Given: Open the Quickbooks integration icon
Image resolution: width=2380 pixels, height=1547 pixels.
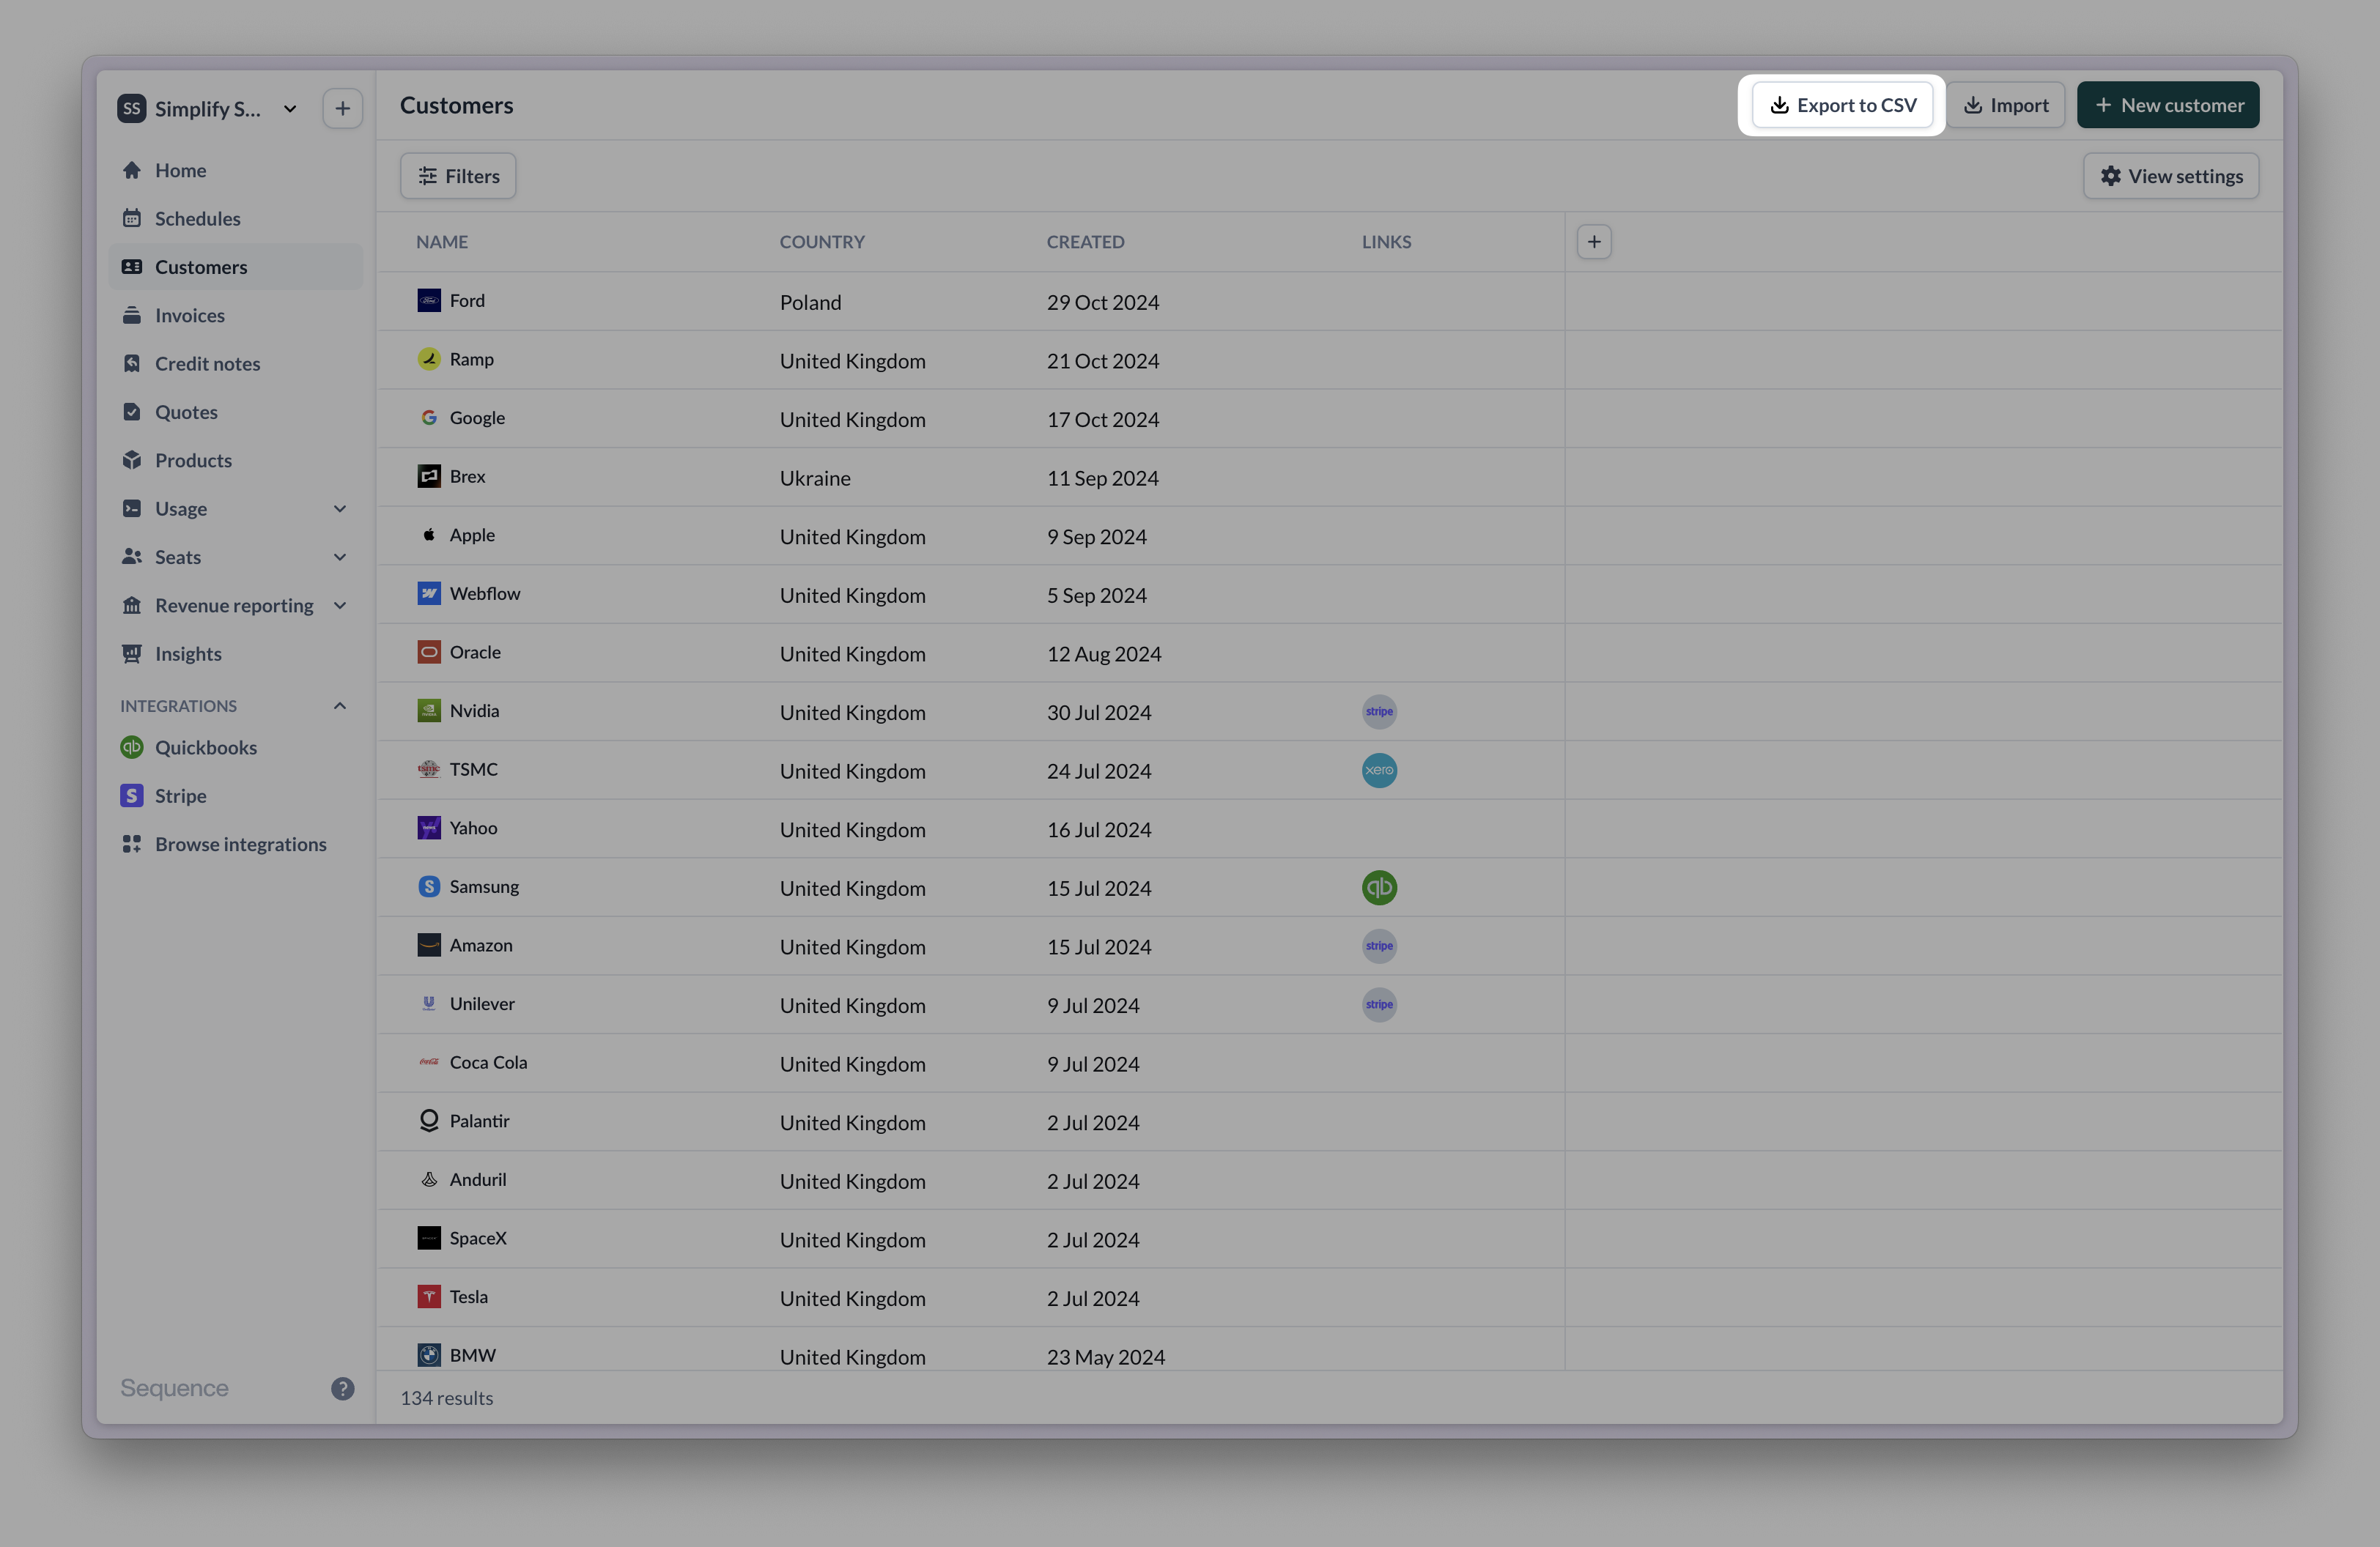Looking at the screenshot, I should [132, 748].
